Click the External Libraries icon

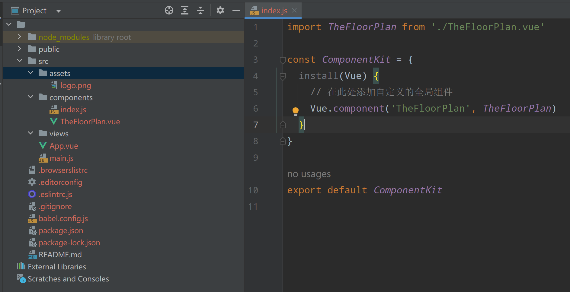[x=21, y=266]
